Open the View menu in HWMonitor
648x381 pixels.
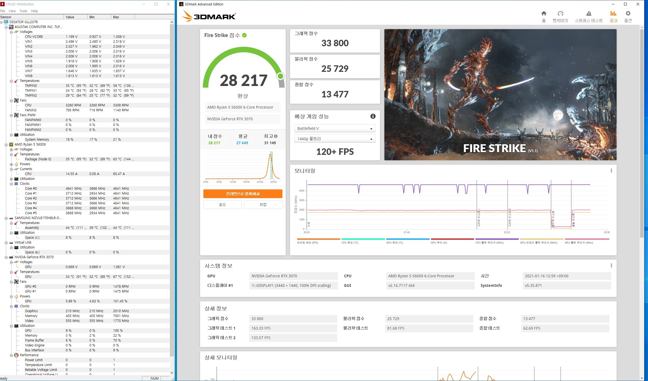click(x=12, y=11)
